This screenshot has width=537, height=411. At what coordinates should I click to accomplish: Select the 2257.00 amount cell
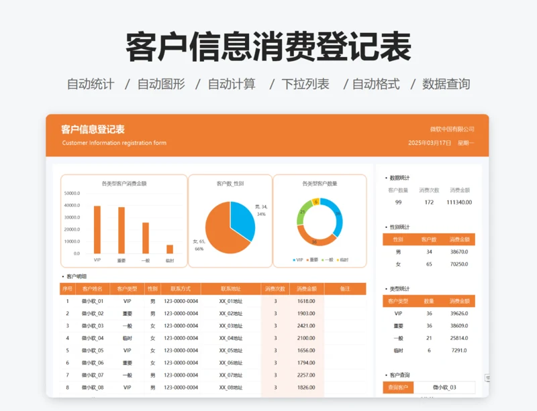click(306, 375)
